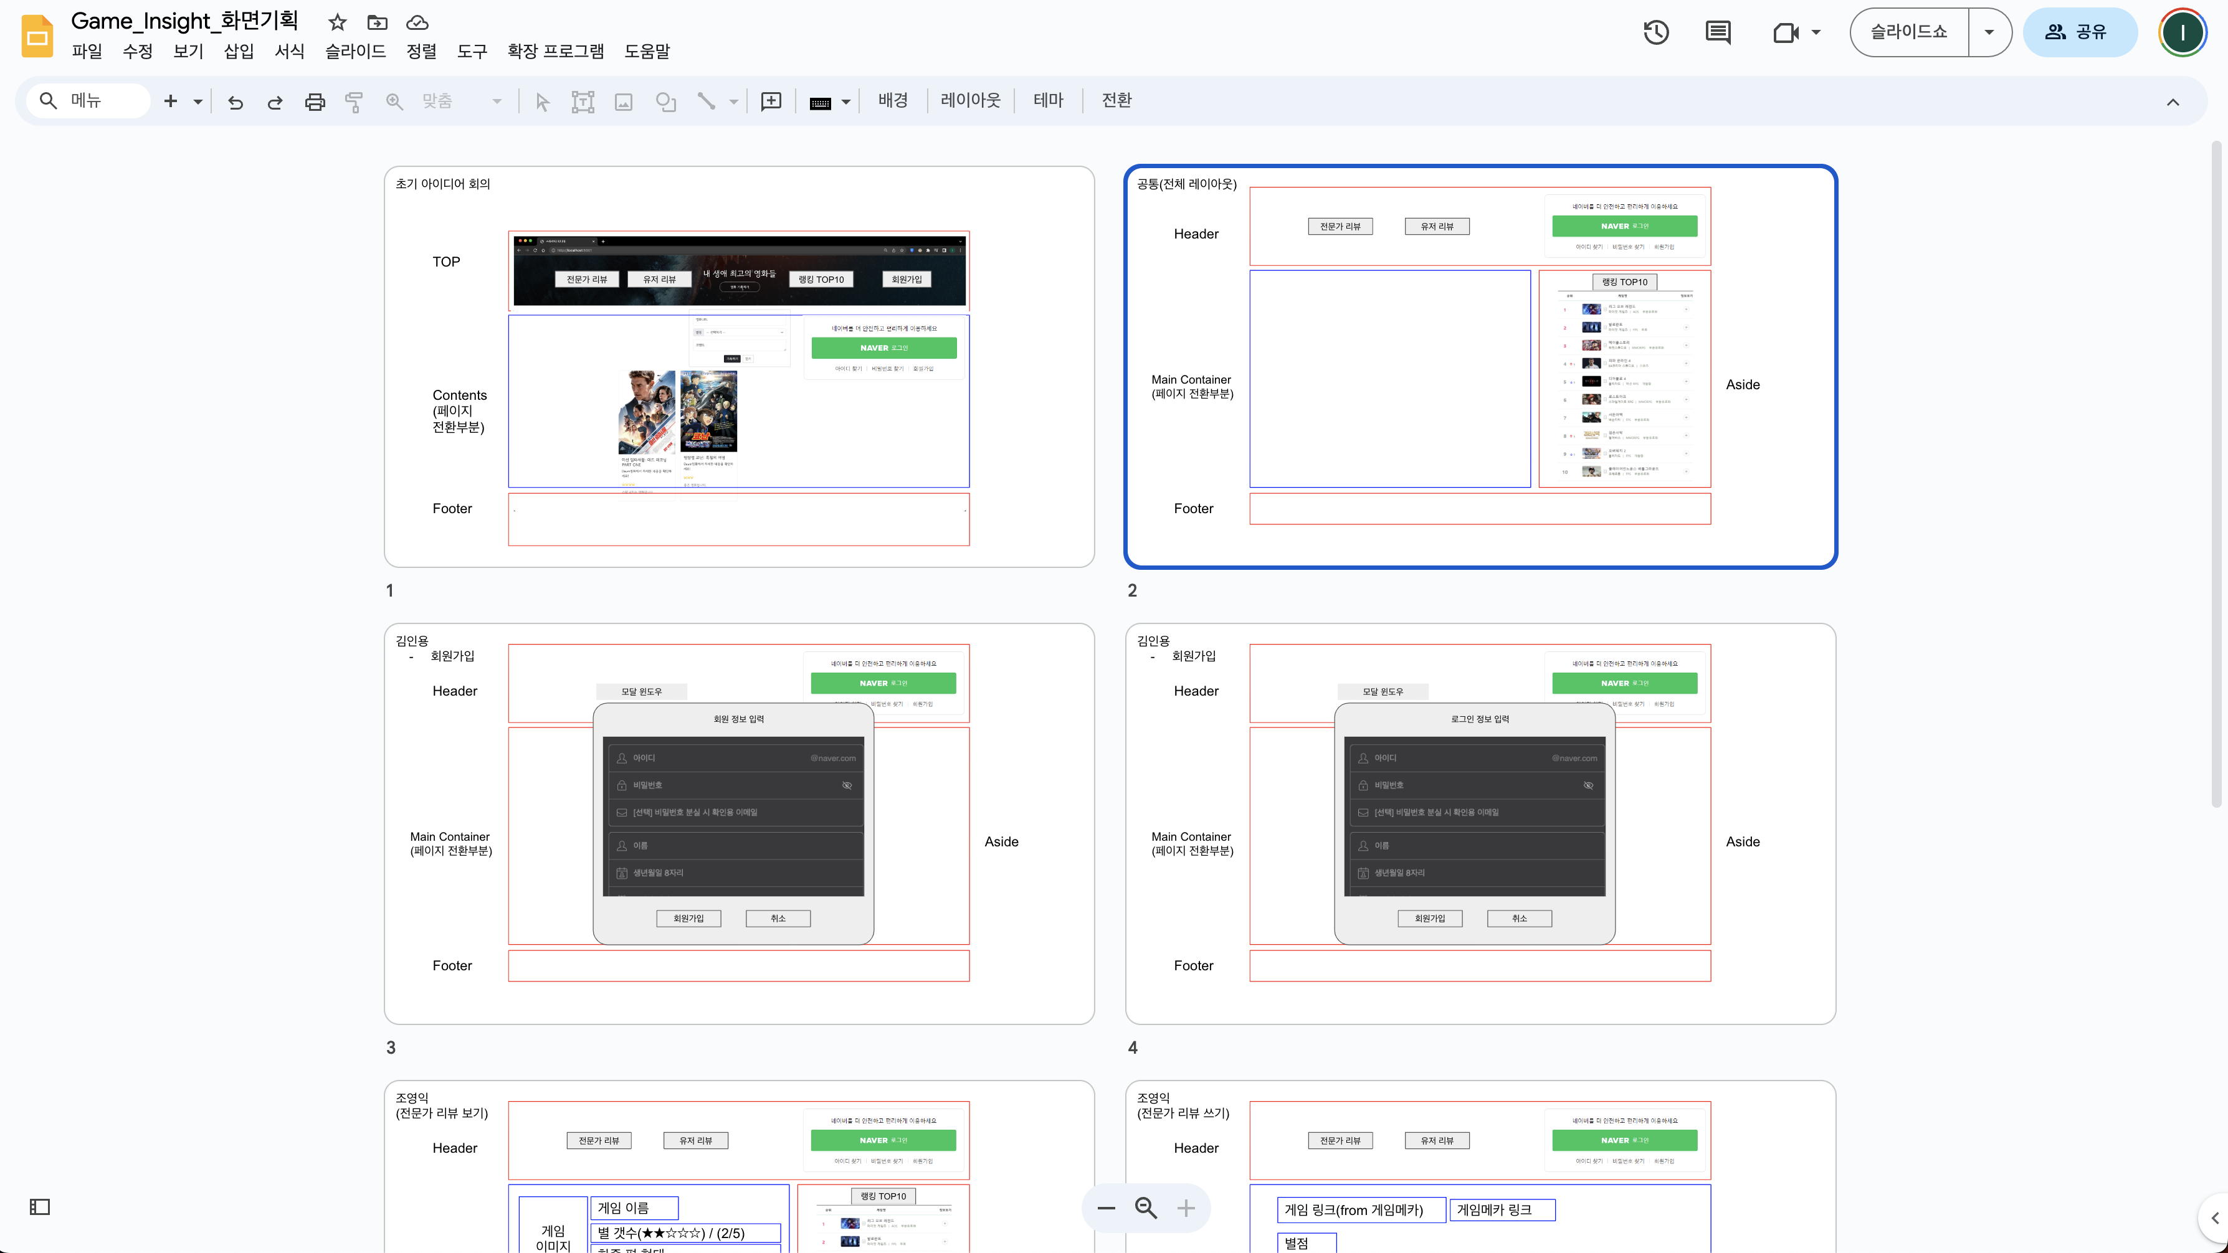Open the 삽입 menu

click(x=239, y=51)
